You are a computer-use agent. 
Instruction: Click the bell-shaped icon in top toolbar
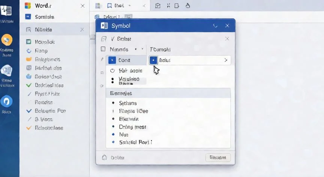click(187, 6)
